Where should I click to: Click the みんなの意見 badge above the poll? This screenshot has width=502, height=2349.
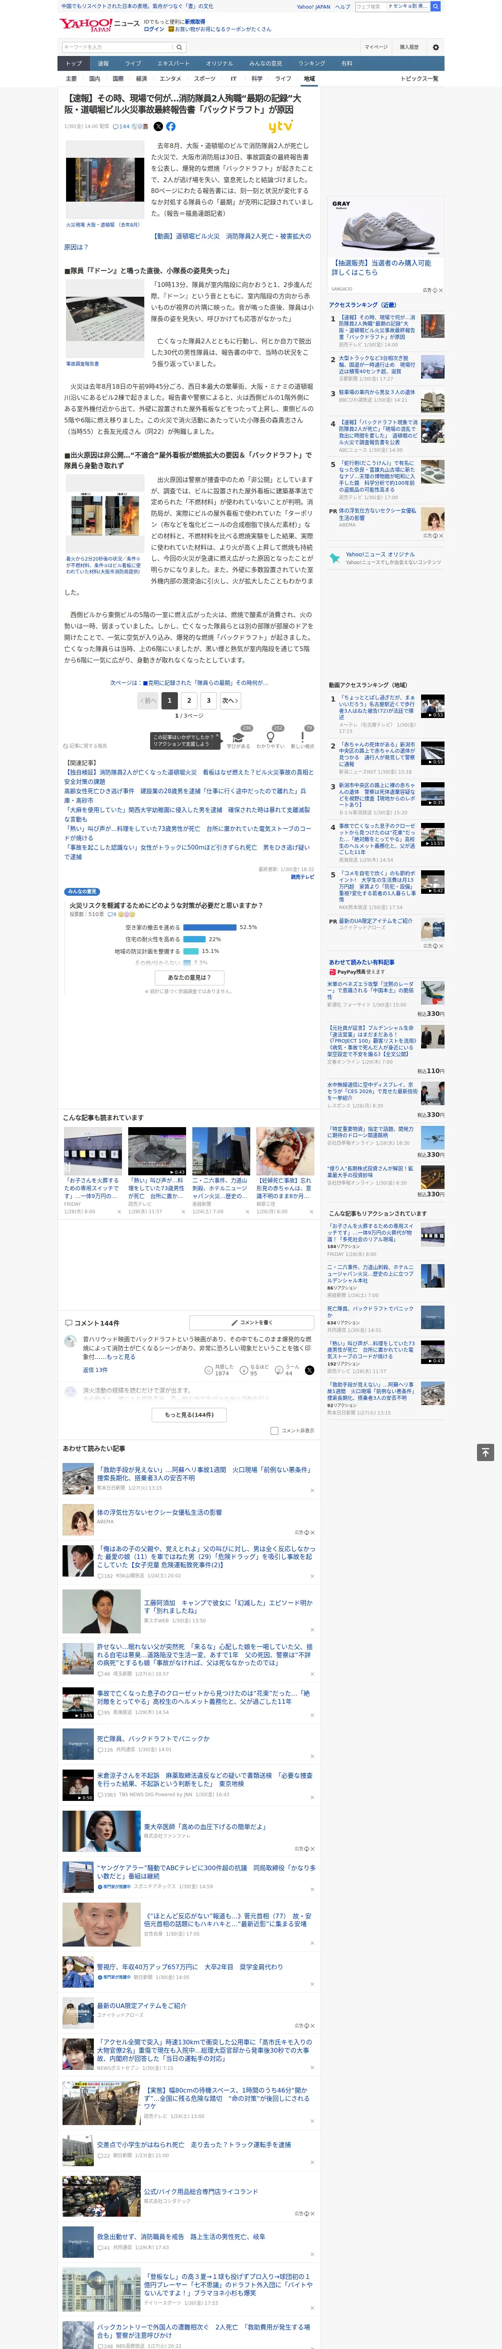pos(82,891)
